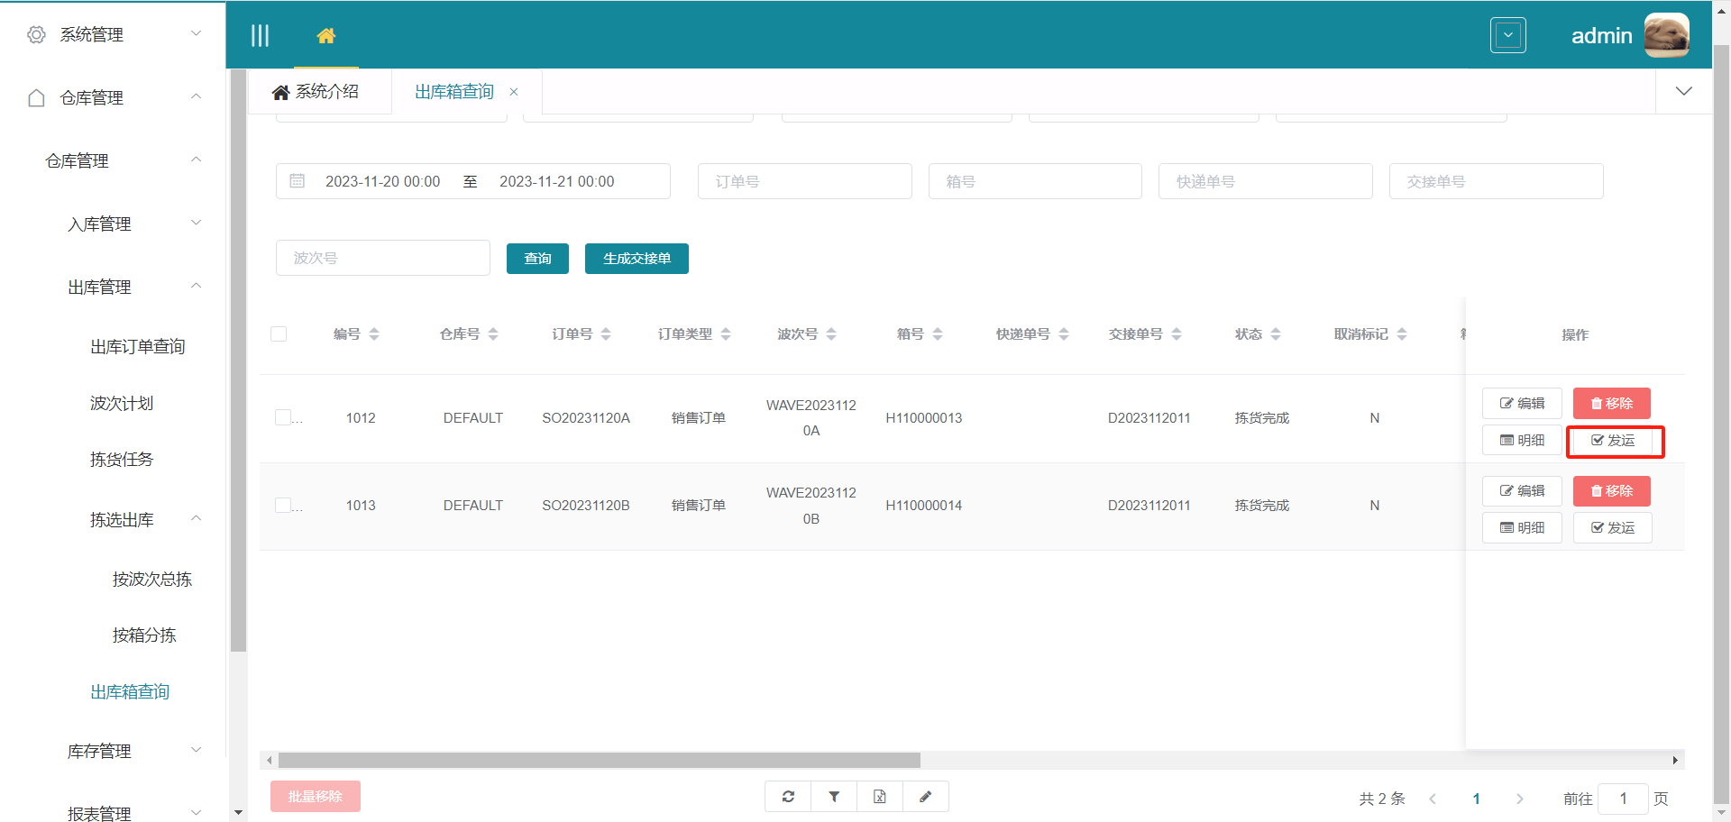Click the 生成交接单 button

[637, 259]
